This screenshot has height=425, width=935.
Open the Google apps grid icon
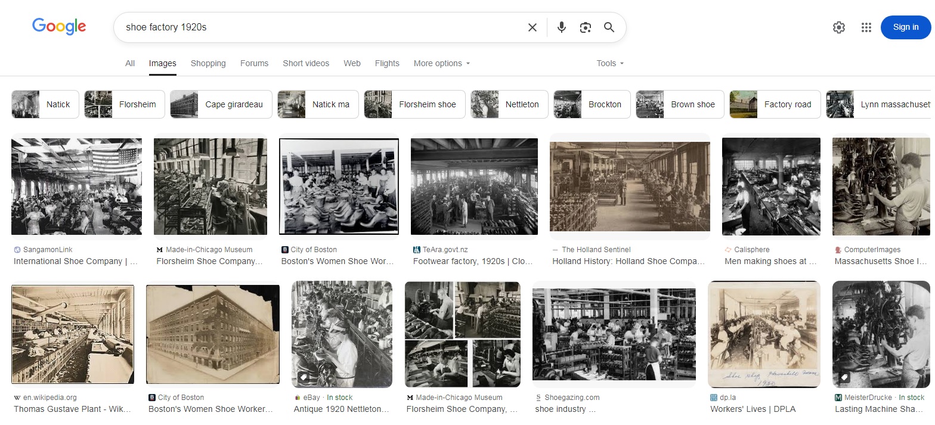coord(866,27)
